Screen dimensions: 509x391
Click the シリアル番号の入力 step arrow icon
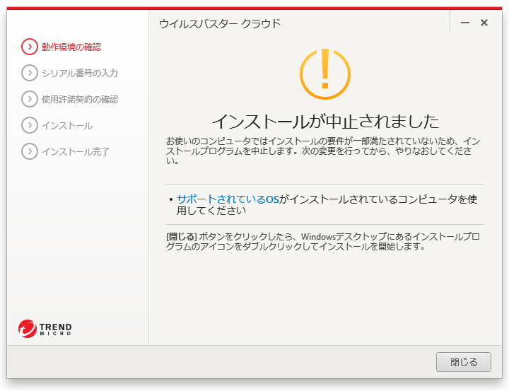point(30,73)
